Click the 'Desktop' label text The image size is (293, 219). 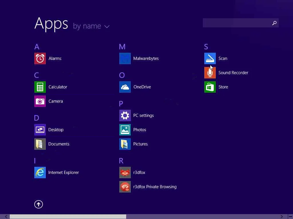[56, 130]
